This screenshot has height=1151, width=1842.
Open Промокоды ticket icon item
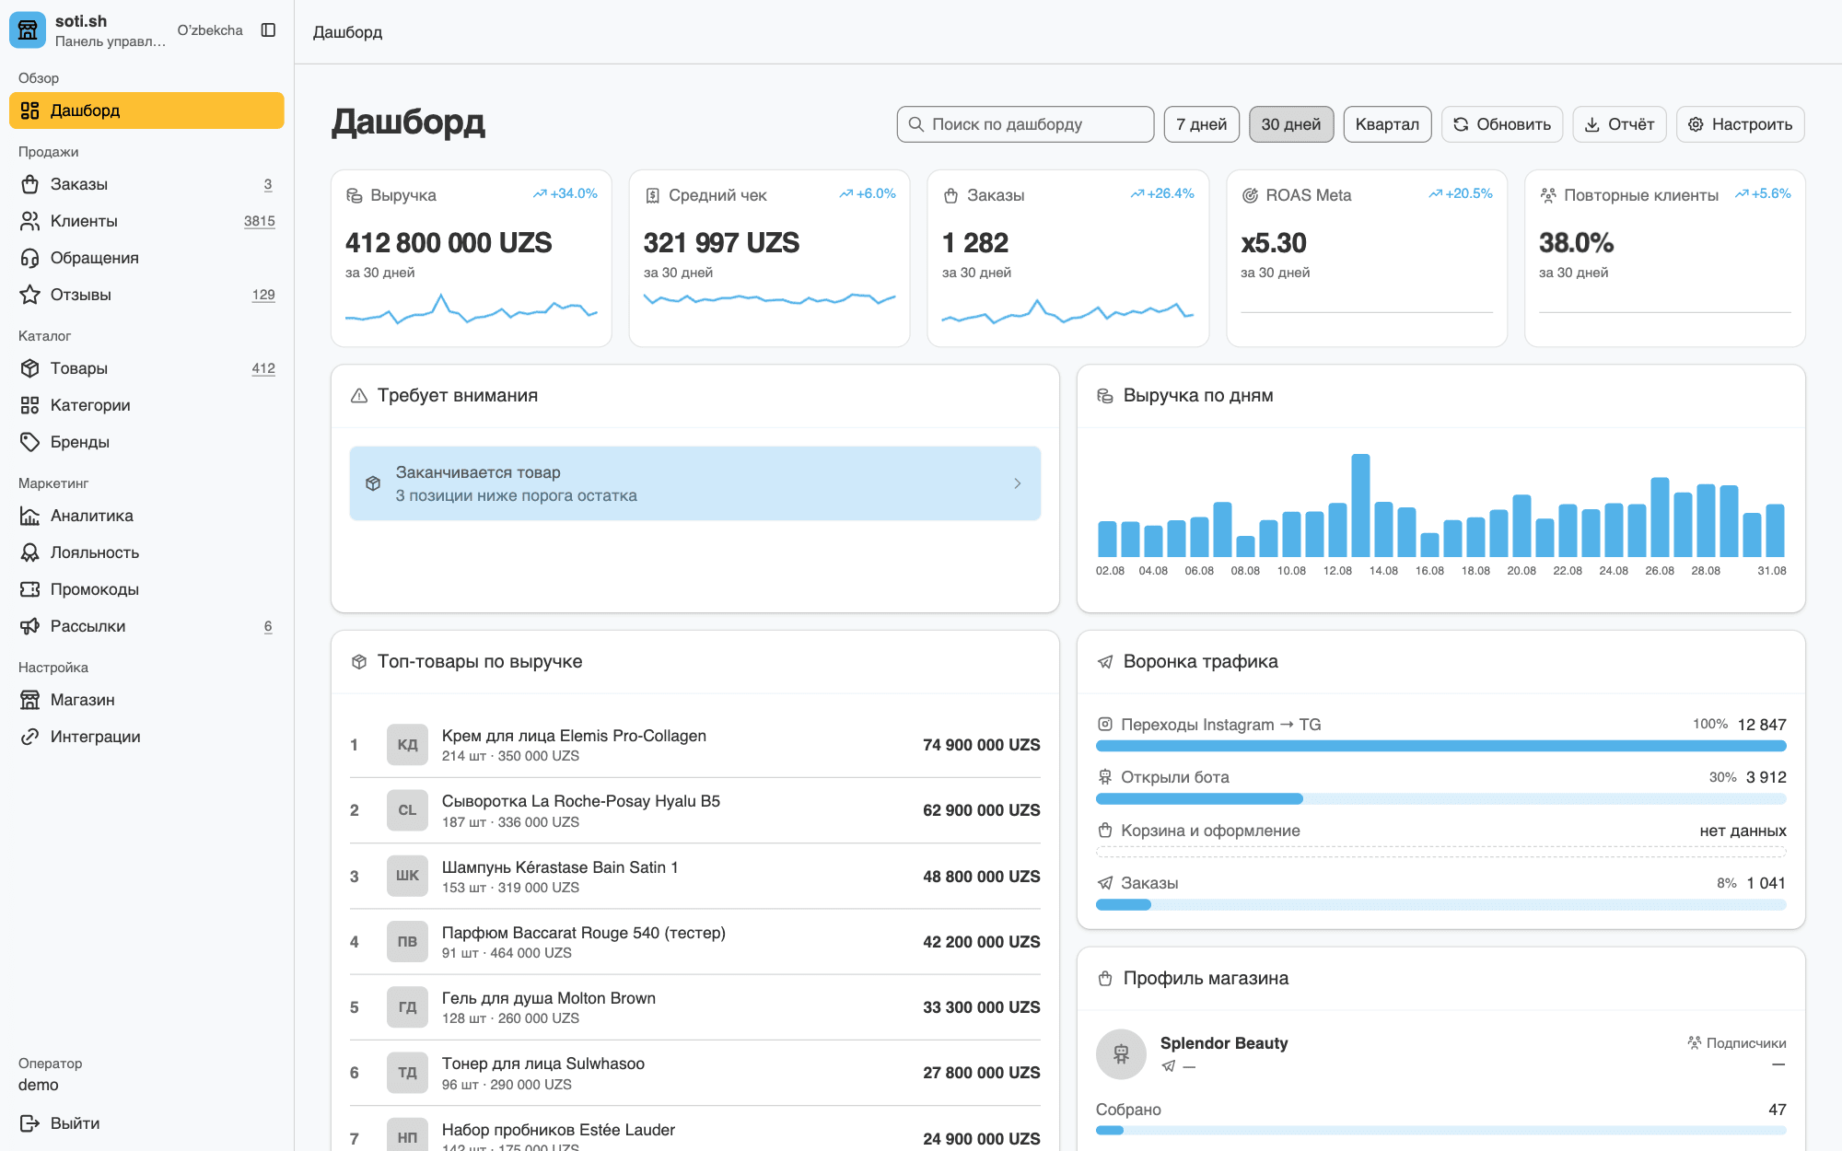(x=146, y=589)
